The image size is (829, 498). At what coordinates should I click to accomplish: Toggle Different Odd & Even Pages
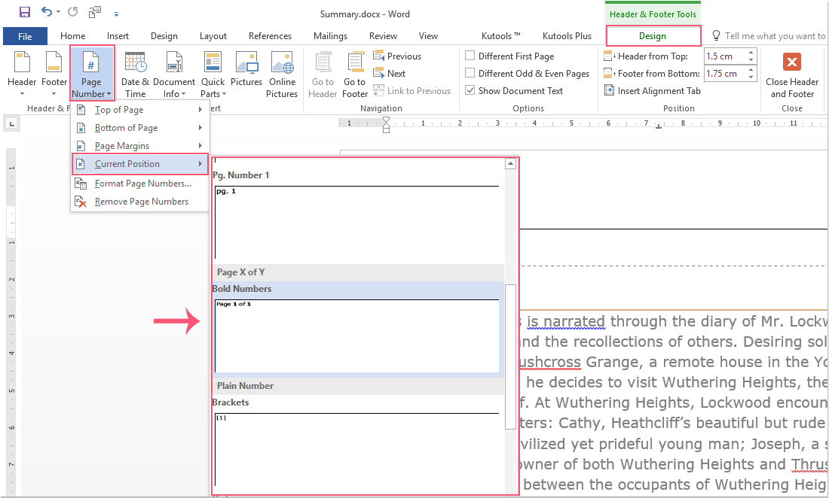[470, 74]
